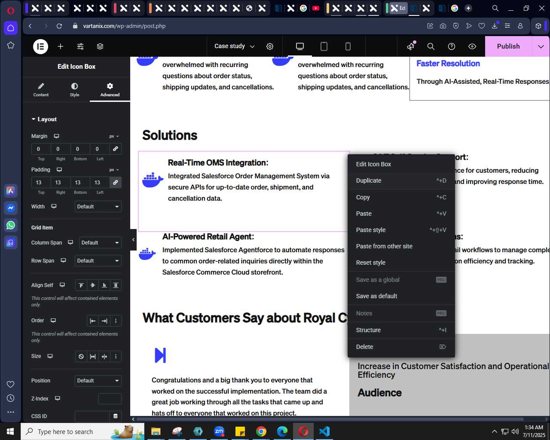Toggle linked padding values

click(x=116, y=182)
